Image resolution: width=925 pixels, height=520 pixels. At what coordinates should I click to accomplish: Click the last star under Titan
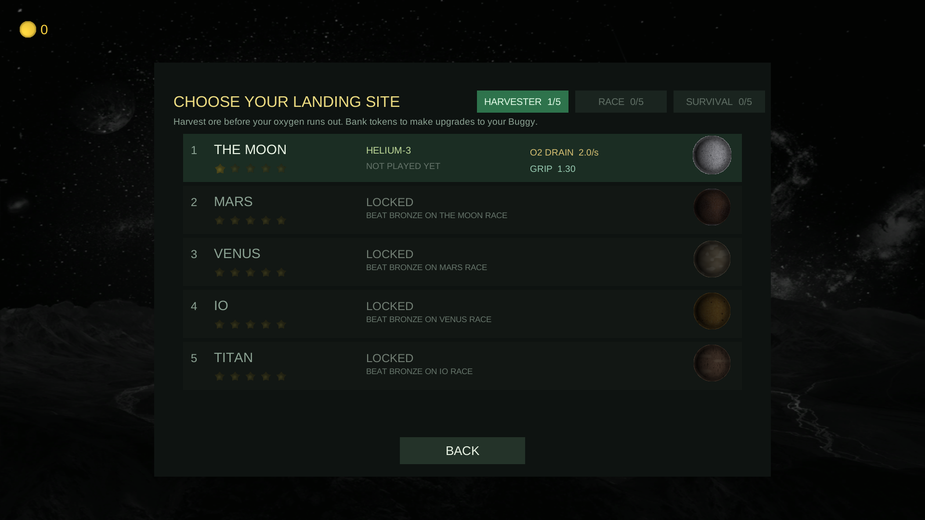[x=281, y=377]
